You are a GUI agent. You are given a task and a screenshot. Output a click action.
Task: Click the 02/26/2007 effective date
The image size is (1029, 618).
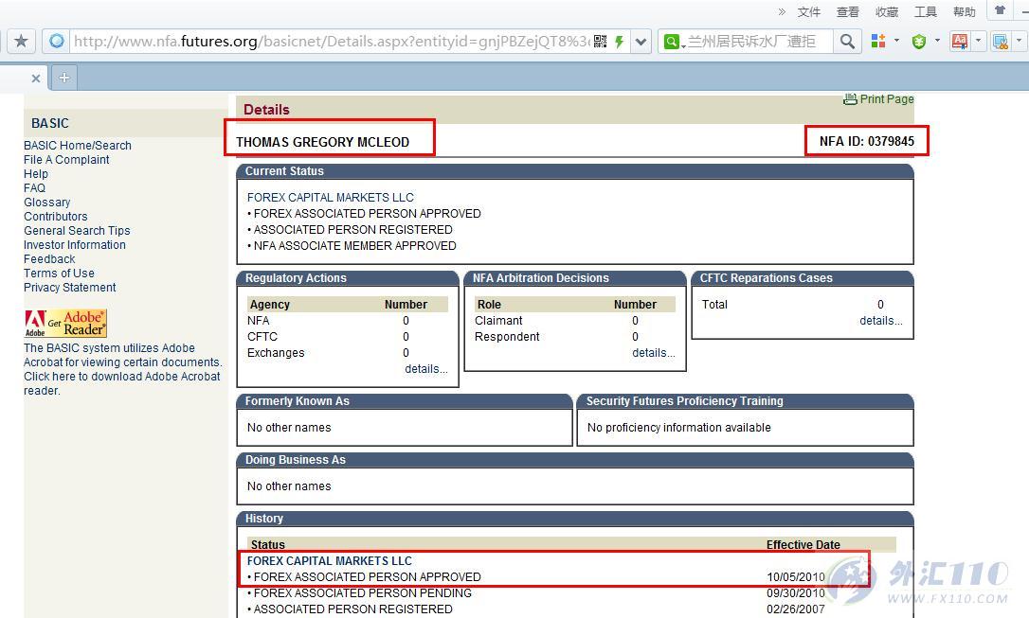[795, 609]
